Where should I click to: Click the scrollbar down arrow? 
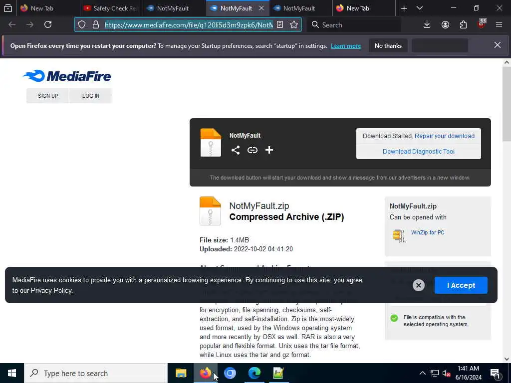(x=507, y=359)
